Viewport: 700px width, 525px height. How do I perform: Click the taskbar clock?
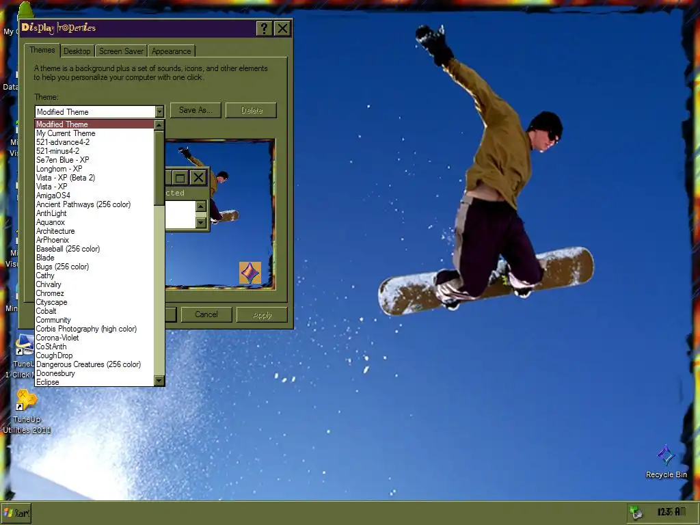pos(671,511)
